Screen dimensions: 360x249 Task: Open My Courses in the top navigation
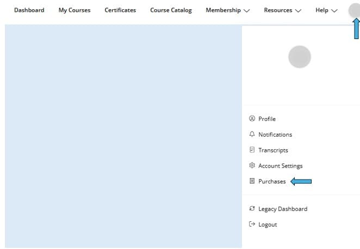(75, 10)
